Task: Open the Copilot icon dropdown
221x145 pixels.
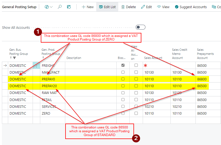Action: pyautogui.click(x=49, y=7)
